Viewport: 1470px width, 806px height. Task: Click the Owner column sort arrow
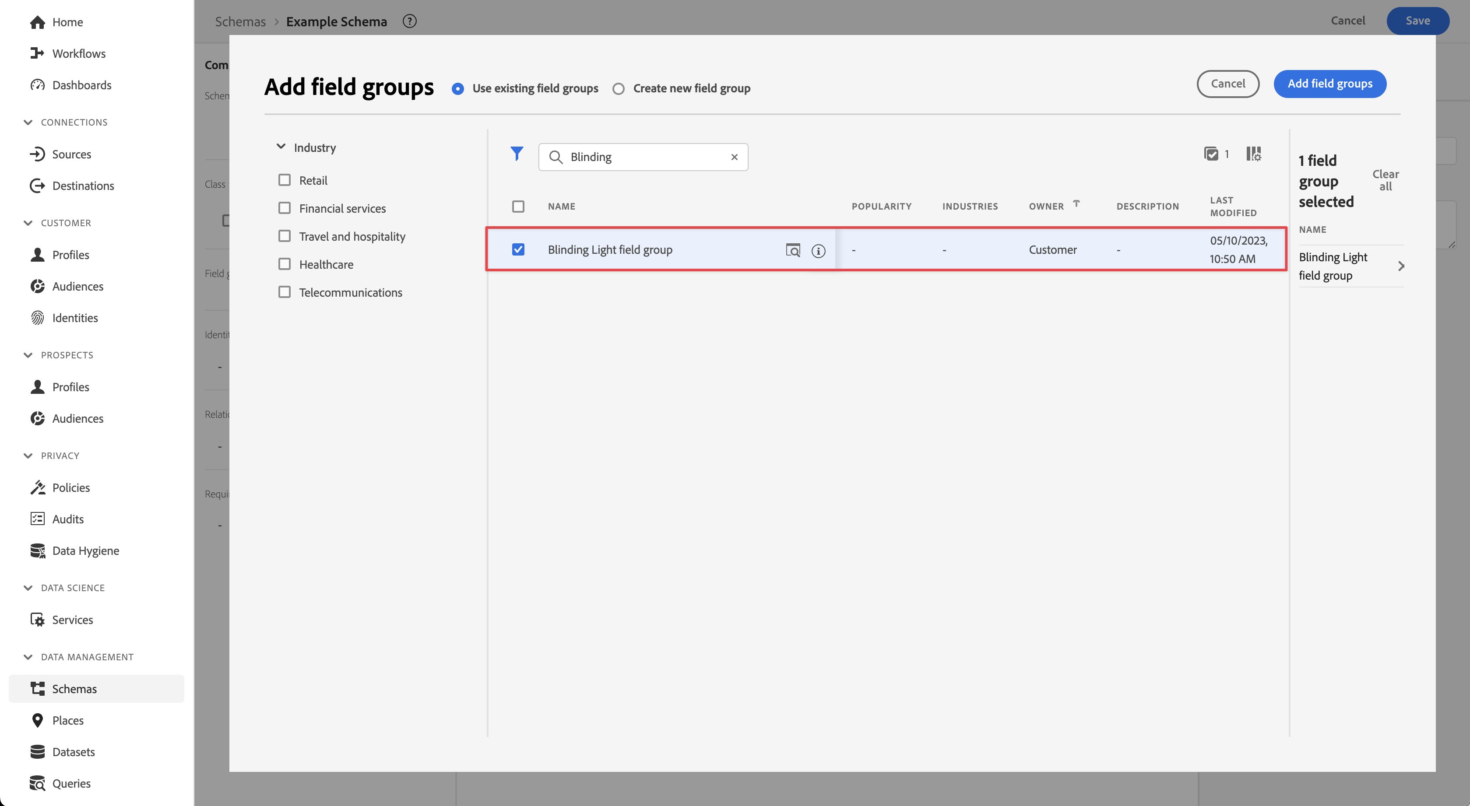pyautogui.click(x=1076, y=203)
